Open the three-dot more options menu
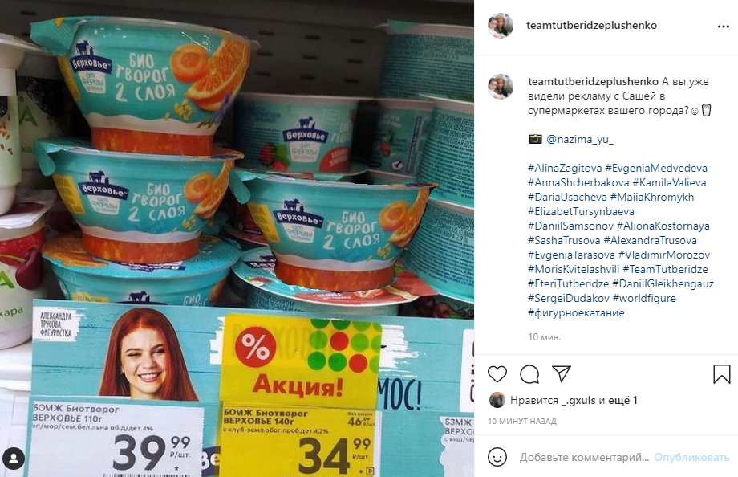 click(724, 26)
